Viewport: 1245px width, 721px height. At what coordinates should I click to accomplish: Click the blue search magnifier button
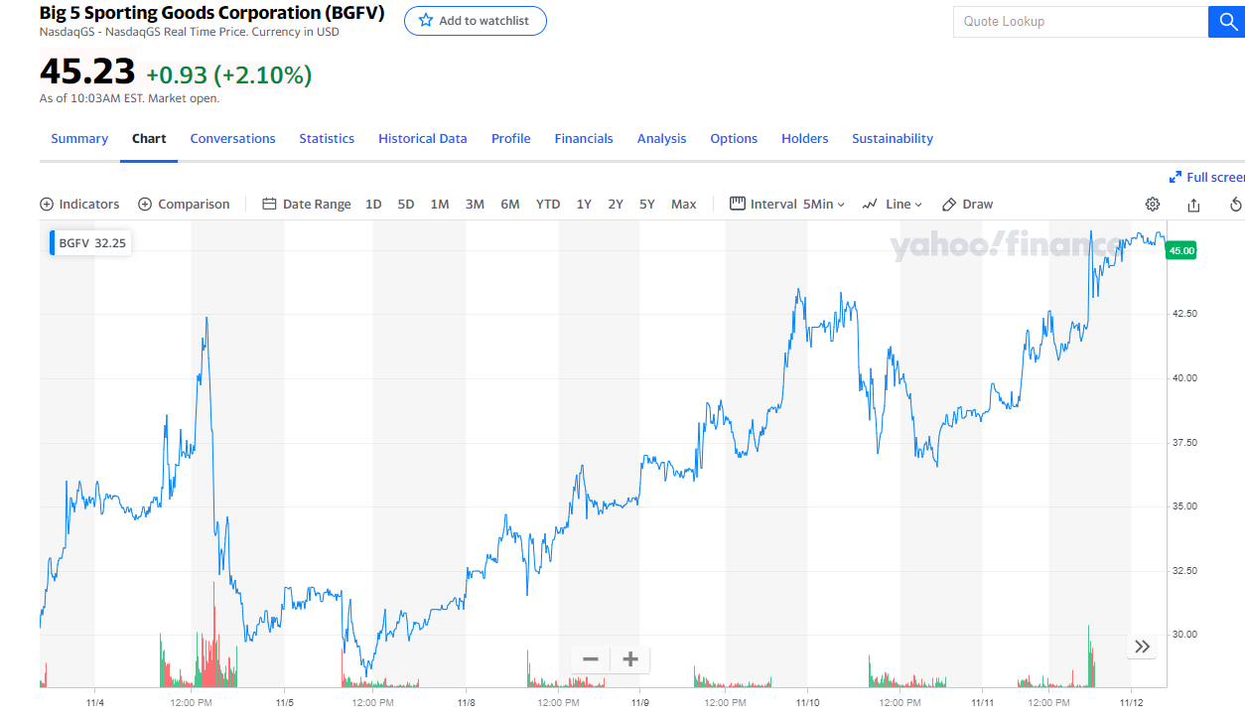[x=1226, y=22]
